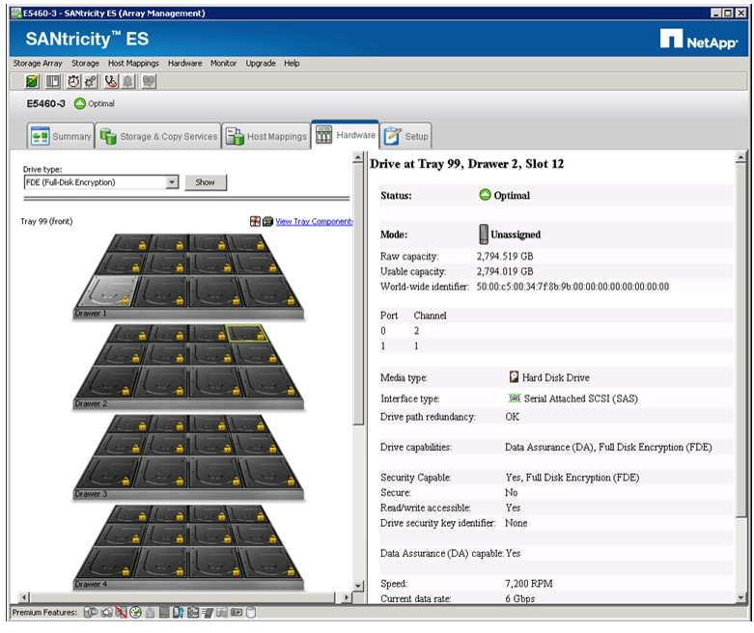This screenshot has width=754, height=633.
Task: Open the View Tray Components link
Action: pyautogui.click(x=314, y=221)
